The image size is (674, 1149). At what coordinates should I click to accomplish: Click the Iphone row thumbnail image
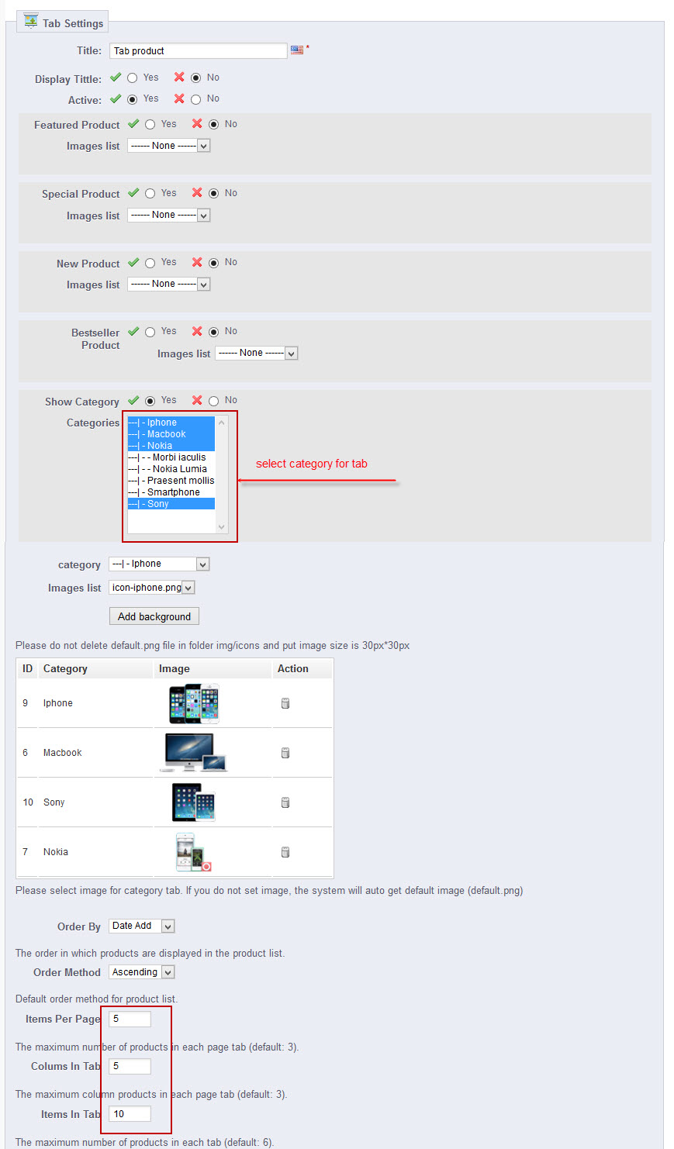[x=194, y=703]
